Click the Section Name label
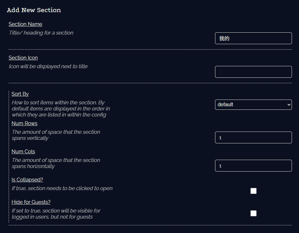Image resolution: width=299 pixels, height=233 pixels. coord(25,24)
